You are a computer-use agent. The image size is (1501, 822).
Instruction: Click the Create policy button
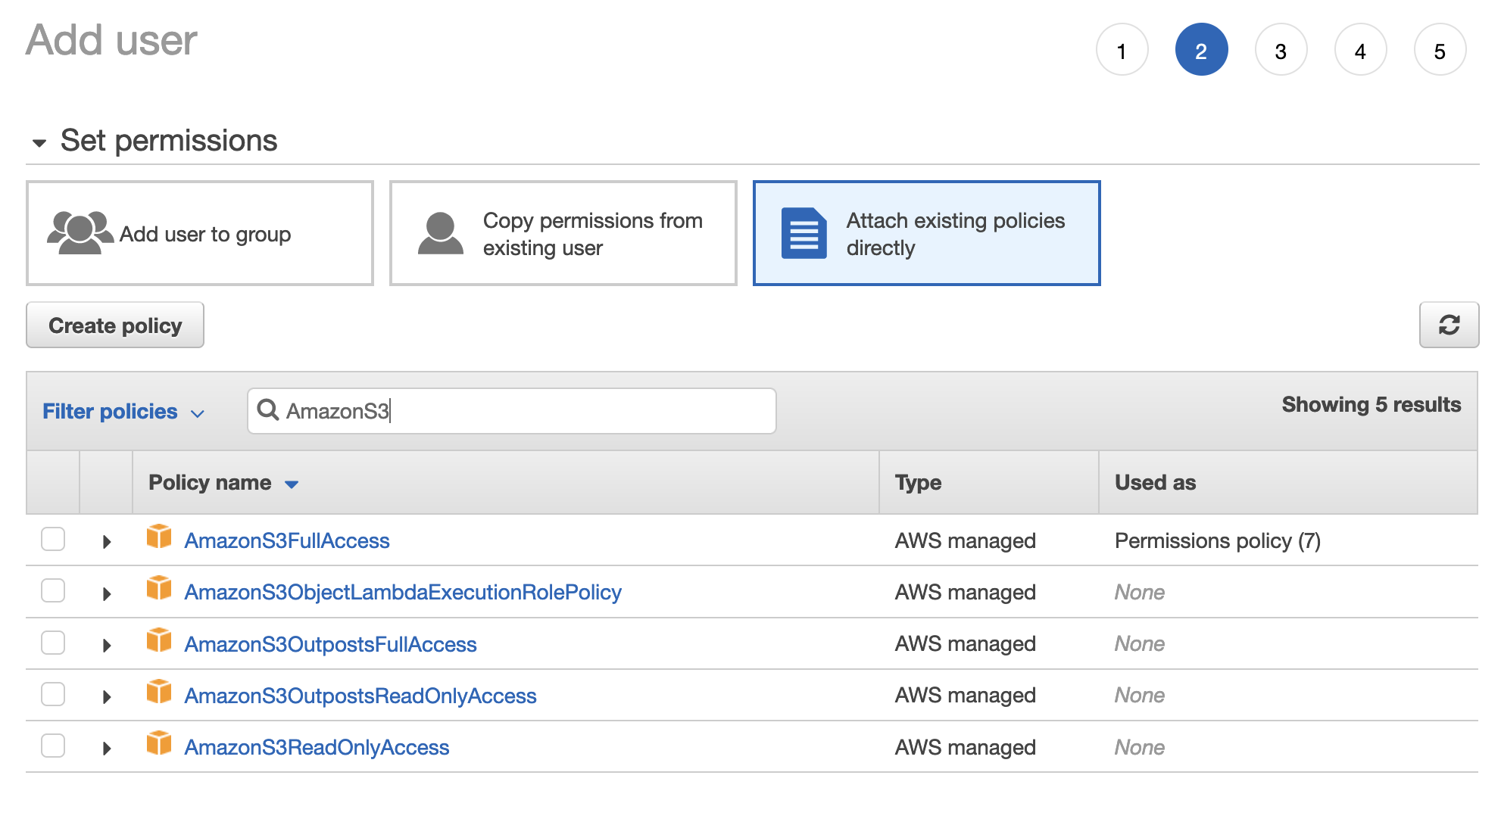pyautogui.click(x=115, y=325)
